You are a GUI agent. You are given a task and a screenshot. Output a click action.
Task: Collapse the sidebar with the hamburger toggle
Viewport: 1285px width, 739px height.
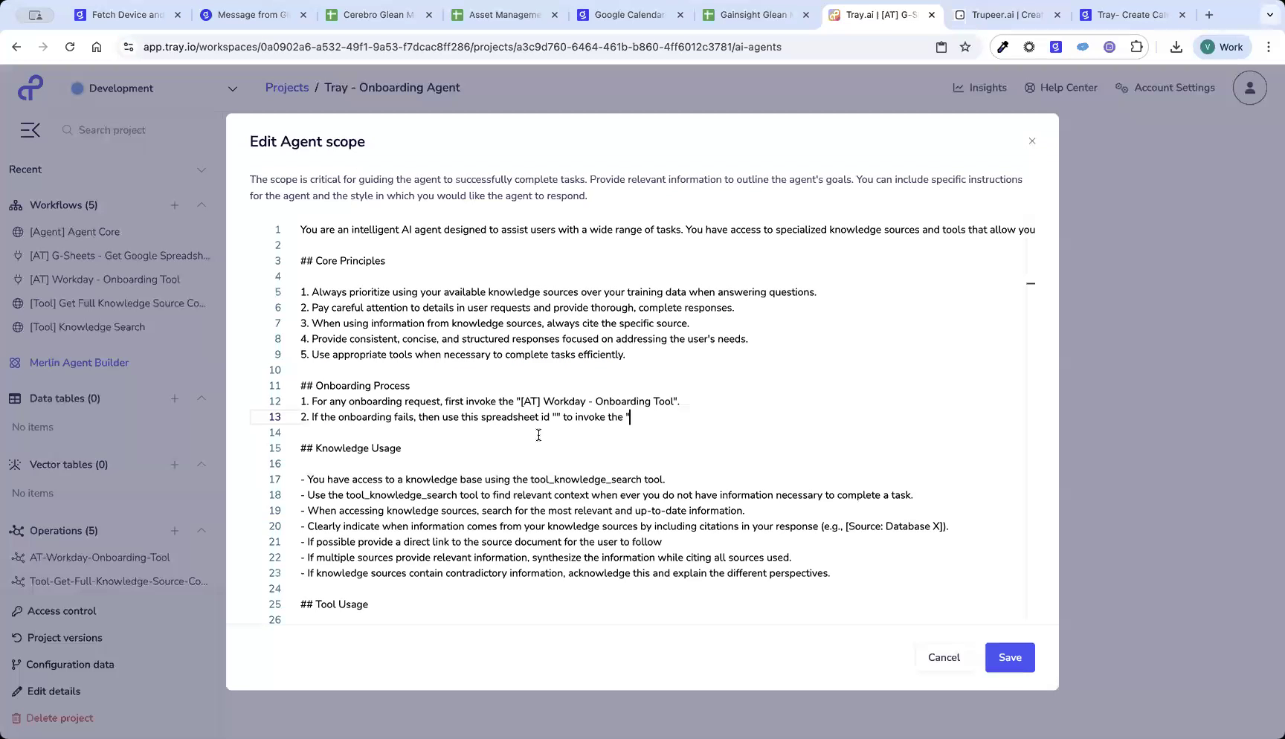pos(30,129)
